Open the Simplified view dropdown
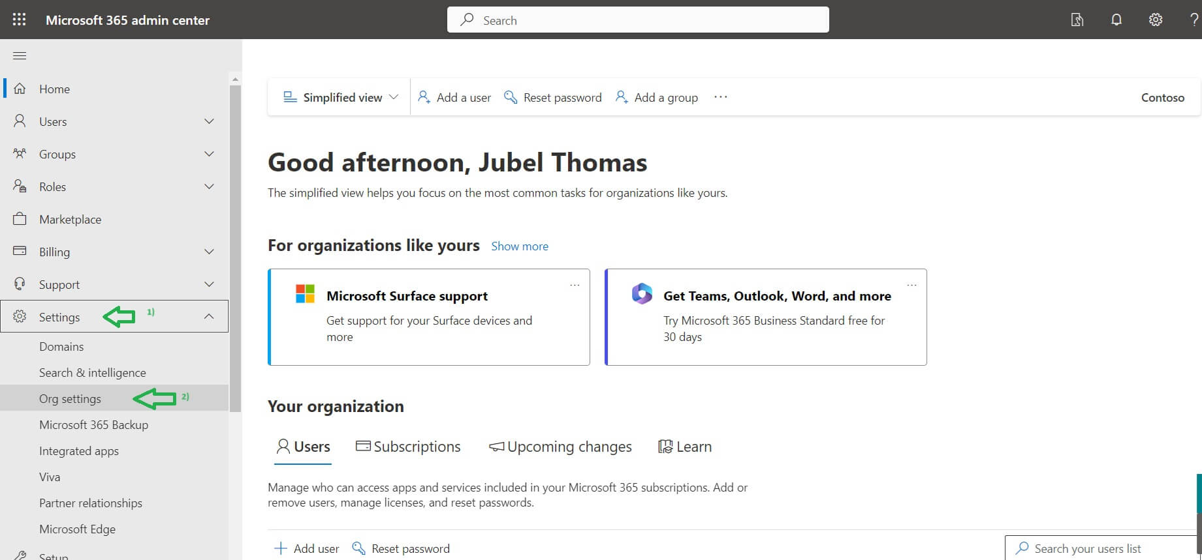This screenshot has width=1202, height=560. (340, 97)
